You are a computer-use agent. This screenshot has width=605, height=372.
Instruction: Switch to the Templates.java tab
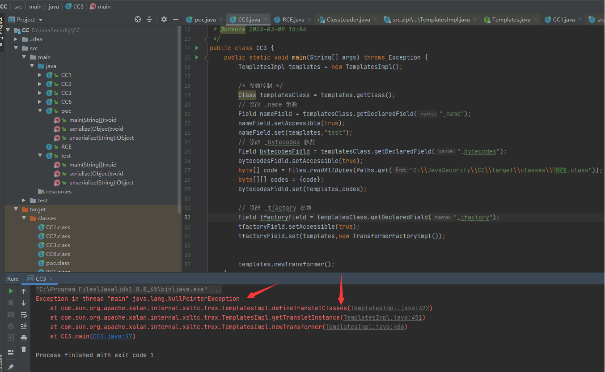tap(511, 20)
